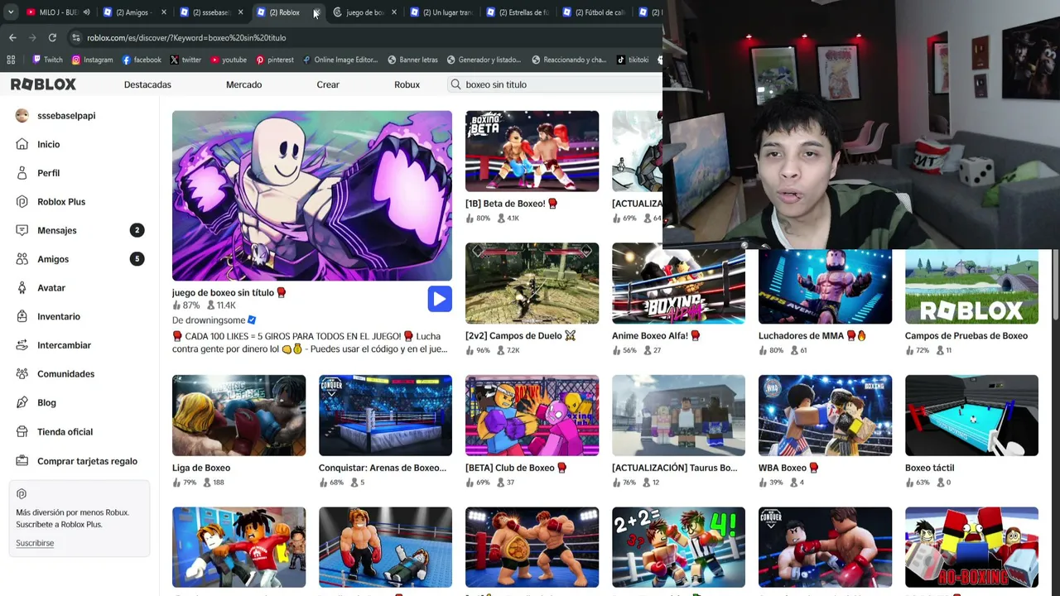Viewport: 1060px width, 596px height.
Task: Click the Roblox logo
Action: click(43, 84)
